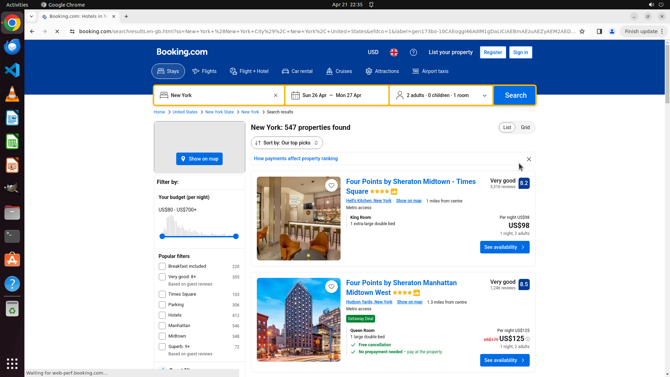Click the UK flag language icon
The image size is (670, 377).
pyautogui.click(x=394, y=52)
